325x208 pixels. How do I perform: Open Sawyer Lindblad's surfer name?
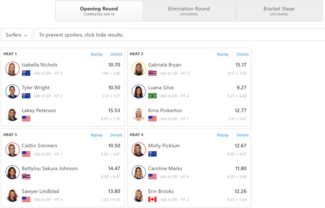(x=40, y=191)
